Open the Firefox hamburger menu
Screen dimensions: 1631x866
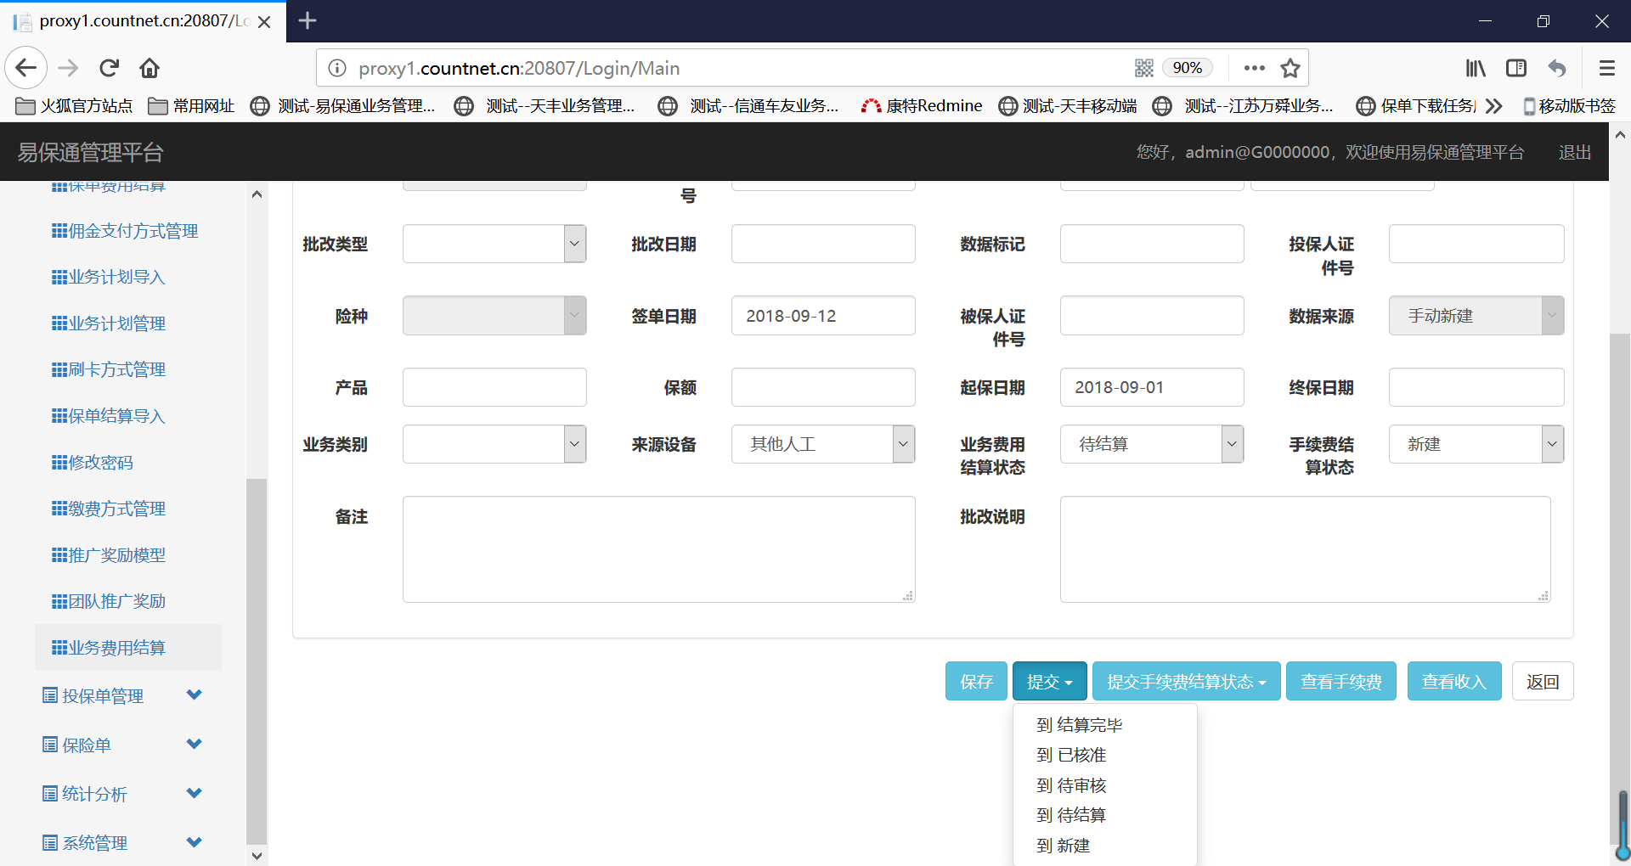[1606, 68]
